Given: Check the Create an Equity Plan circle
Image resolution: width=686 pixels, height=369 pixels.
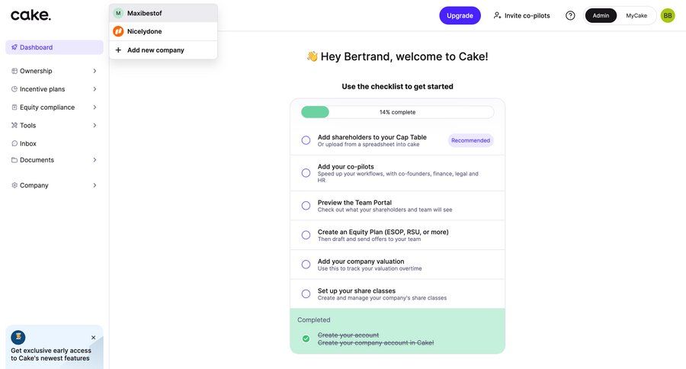Looking at the screenshot, I should tap(306, 235).
